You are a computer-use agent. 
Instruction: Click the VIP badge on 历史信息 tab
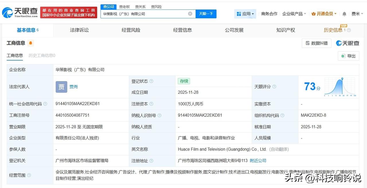(343, 26)
